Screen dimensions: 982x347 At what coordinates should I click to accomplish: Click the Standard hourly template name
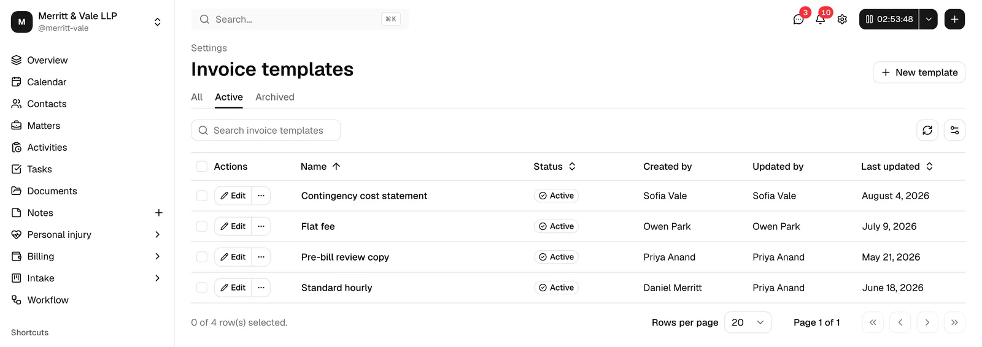tap(336, 288)
